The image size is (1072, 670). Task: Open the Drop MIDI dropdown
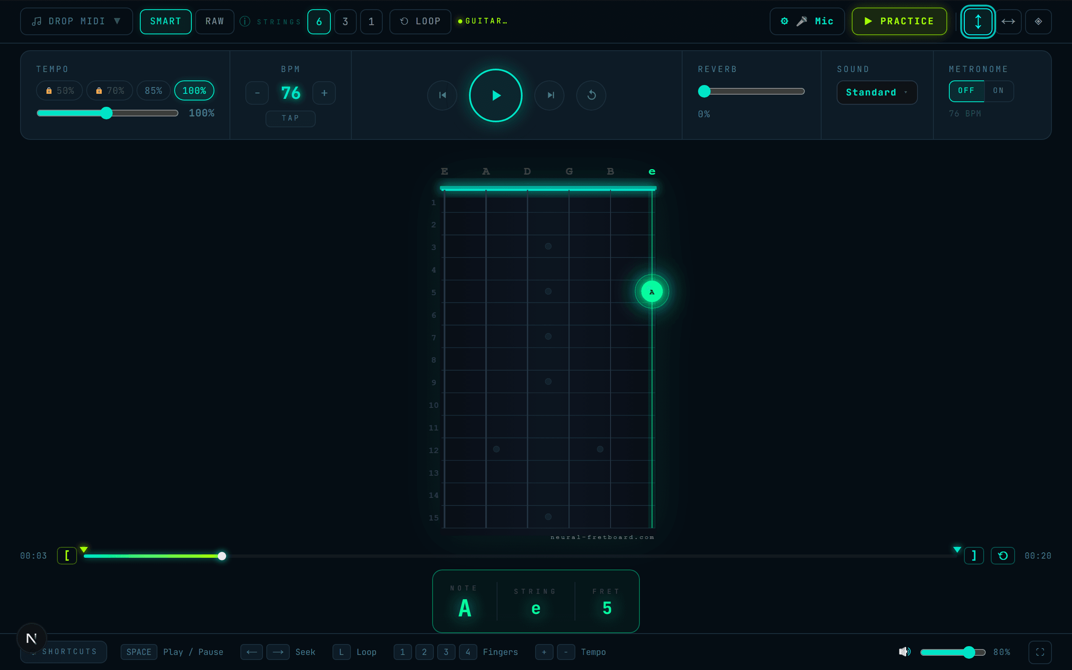pyautogui.click(x=76, y=21)
